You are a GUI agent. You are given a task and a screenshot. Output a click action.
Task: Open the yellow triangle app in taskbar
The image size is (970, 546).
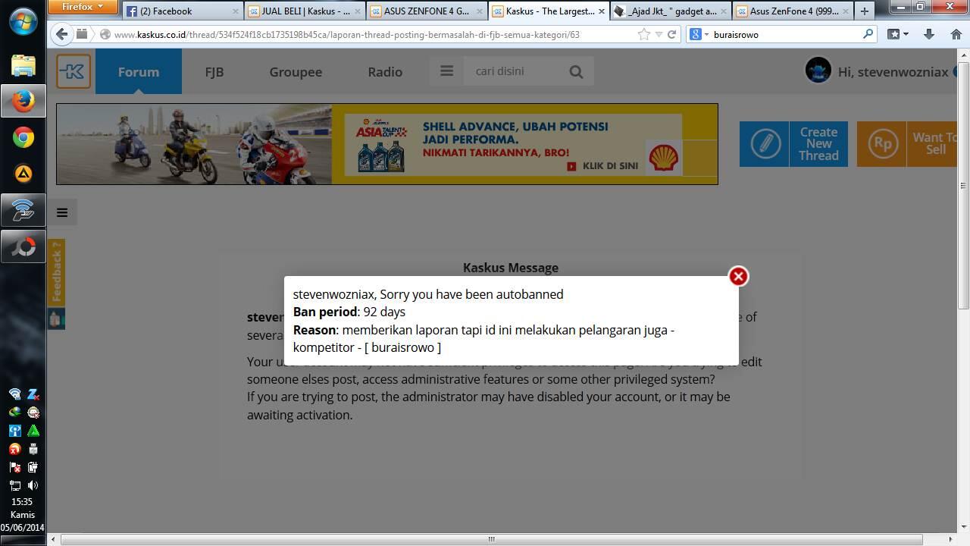point(23,174)
